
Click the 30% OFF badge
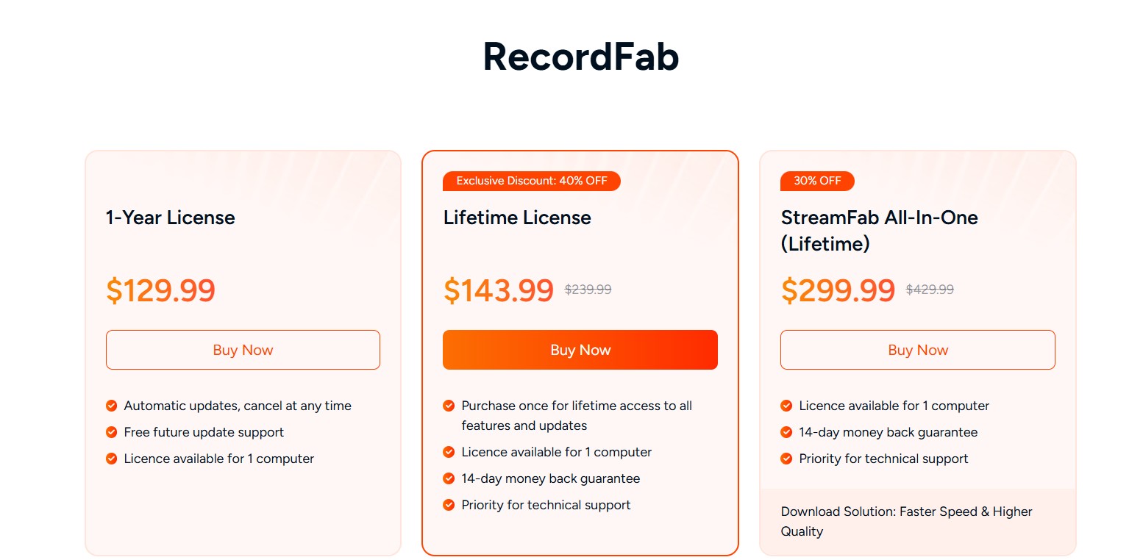[x=817, y=181]
